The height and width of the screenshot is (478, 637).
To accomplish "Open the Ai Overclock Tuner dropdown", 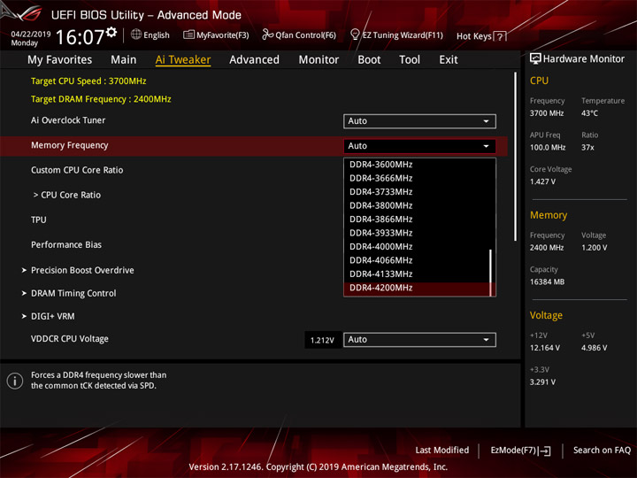I will click(x=419, y=121).
